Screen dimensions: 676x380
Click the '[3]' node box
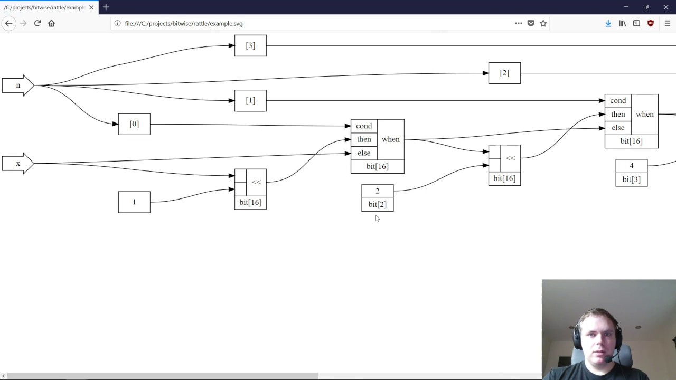coord(250,45)
